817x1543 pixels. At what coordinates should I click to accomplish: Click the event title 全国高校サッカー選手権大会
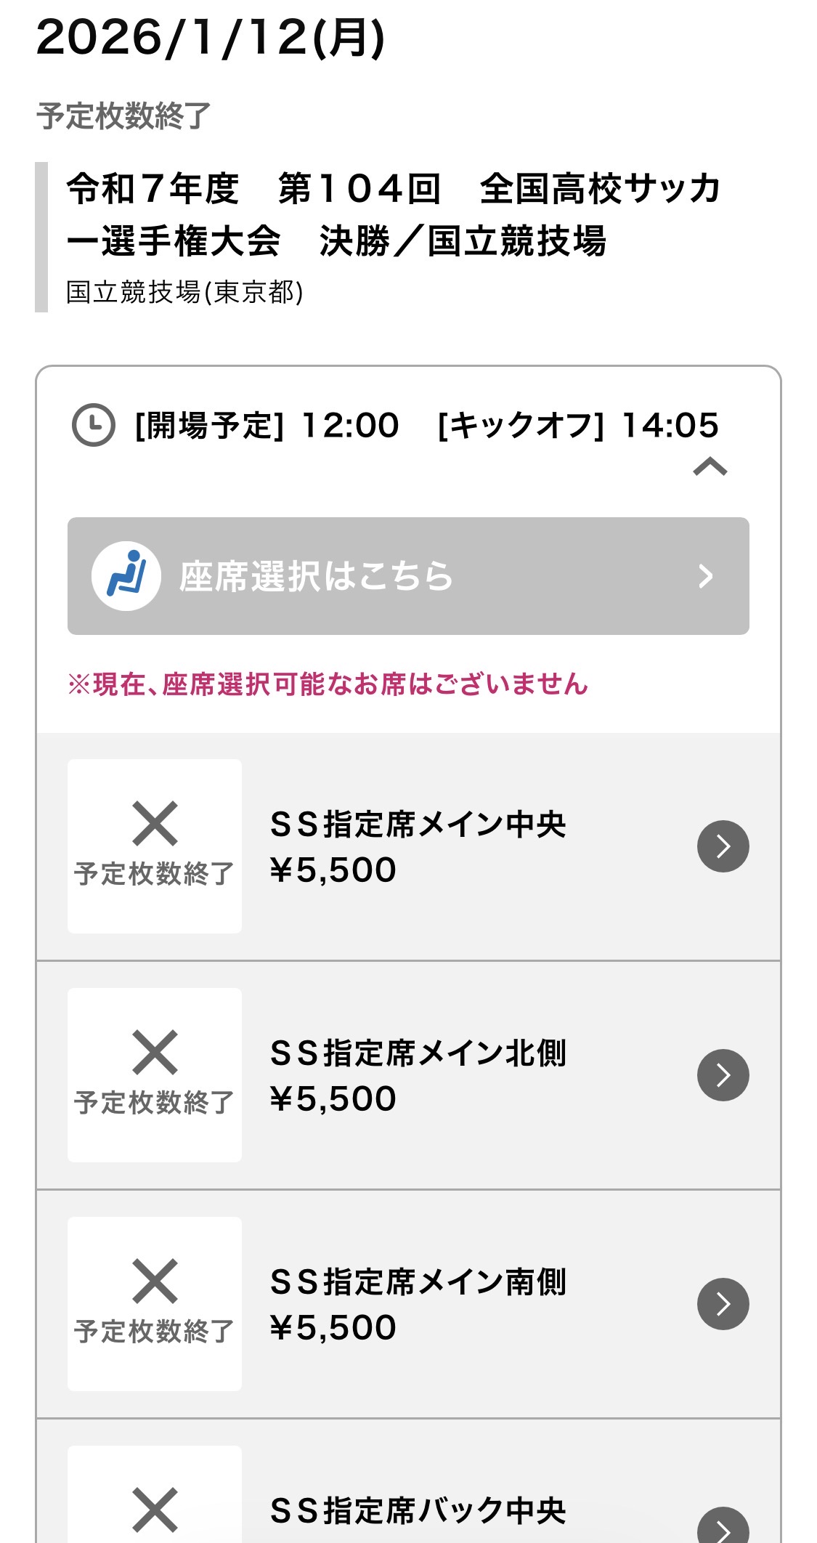(x=392, y=215)
